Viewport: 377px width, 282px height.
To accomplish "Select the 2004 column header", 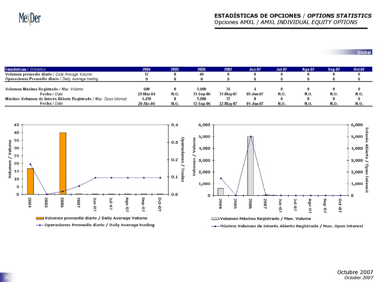I will click(147, 69).
